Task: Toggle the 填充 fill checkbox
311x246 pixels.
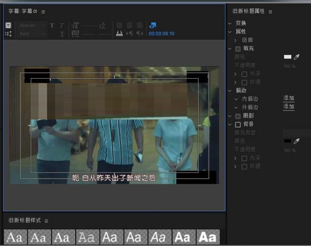Action: [238, 48]
